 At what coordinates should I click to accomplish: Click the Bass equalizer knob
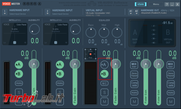pos(91,32)
